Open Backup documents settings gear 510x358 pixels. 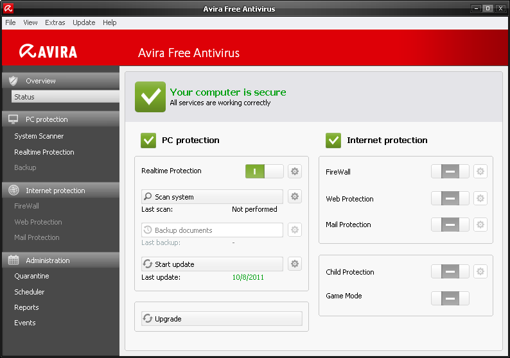tap(295, 230)
